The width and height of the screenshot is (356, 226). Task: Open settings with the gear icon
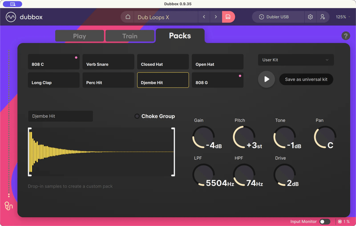pyautogui.click(x=310, y=17)
